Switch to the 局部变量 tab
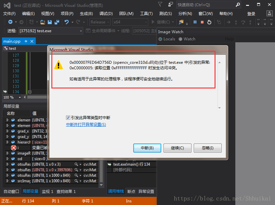Image resolution: width=275 pixels, height=205 pixels. [x=31, y=191]
